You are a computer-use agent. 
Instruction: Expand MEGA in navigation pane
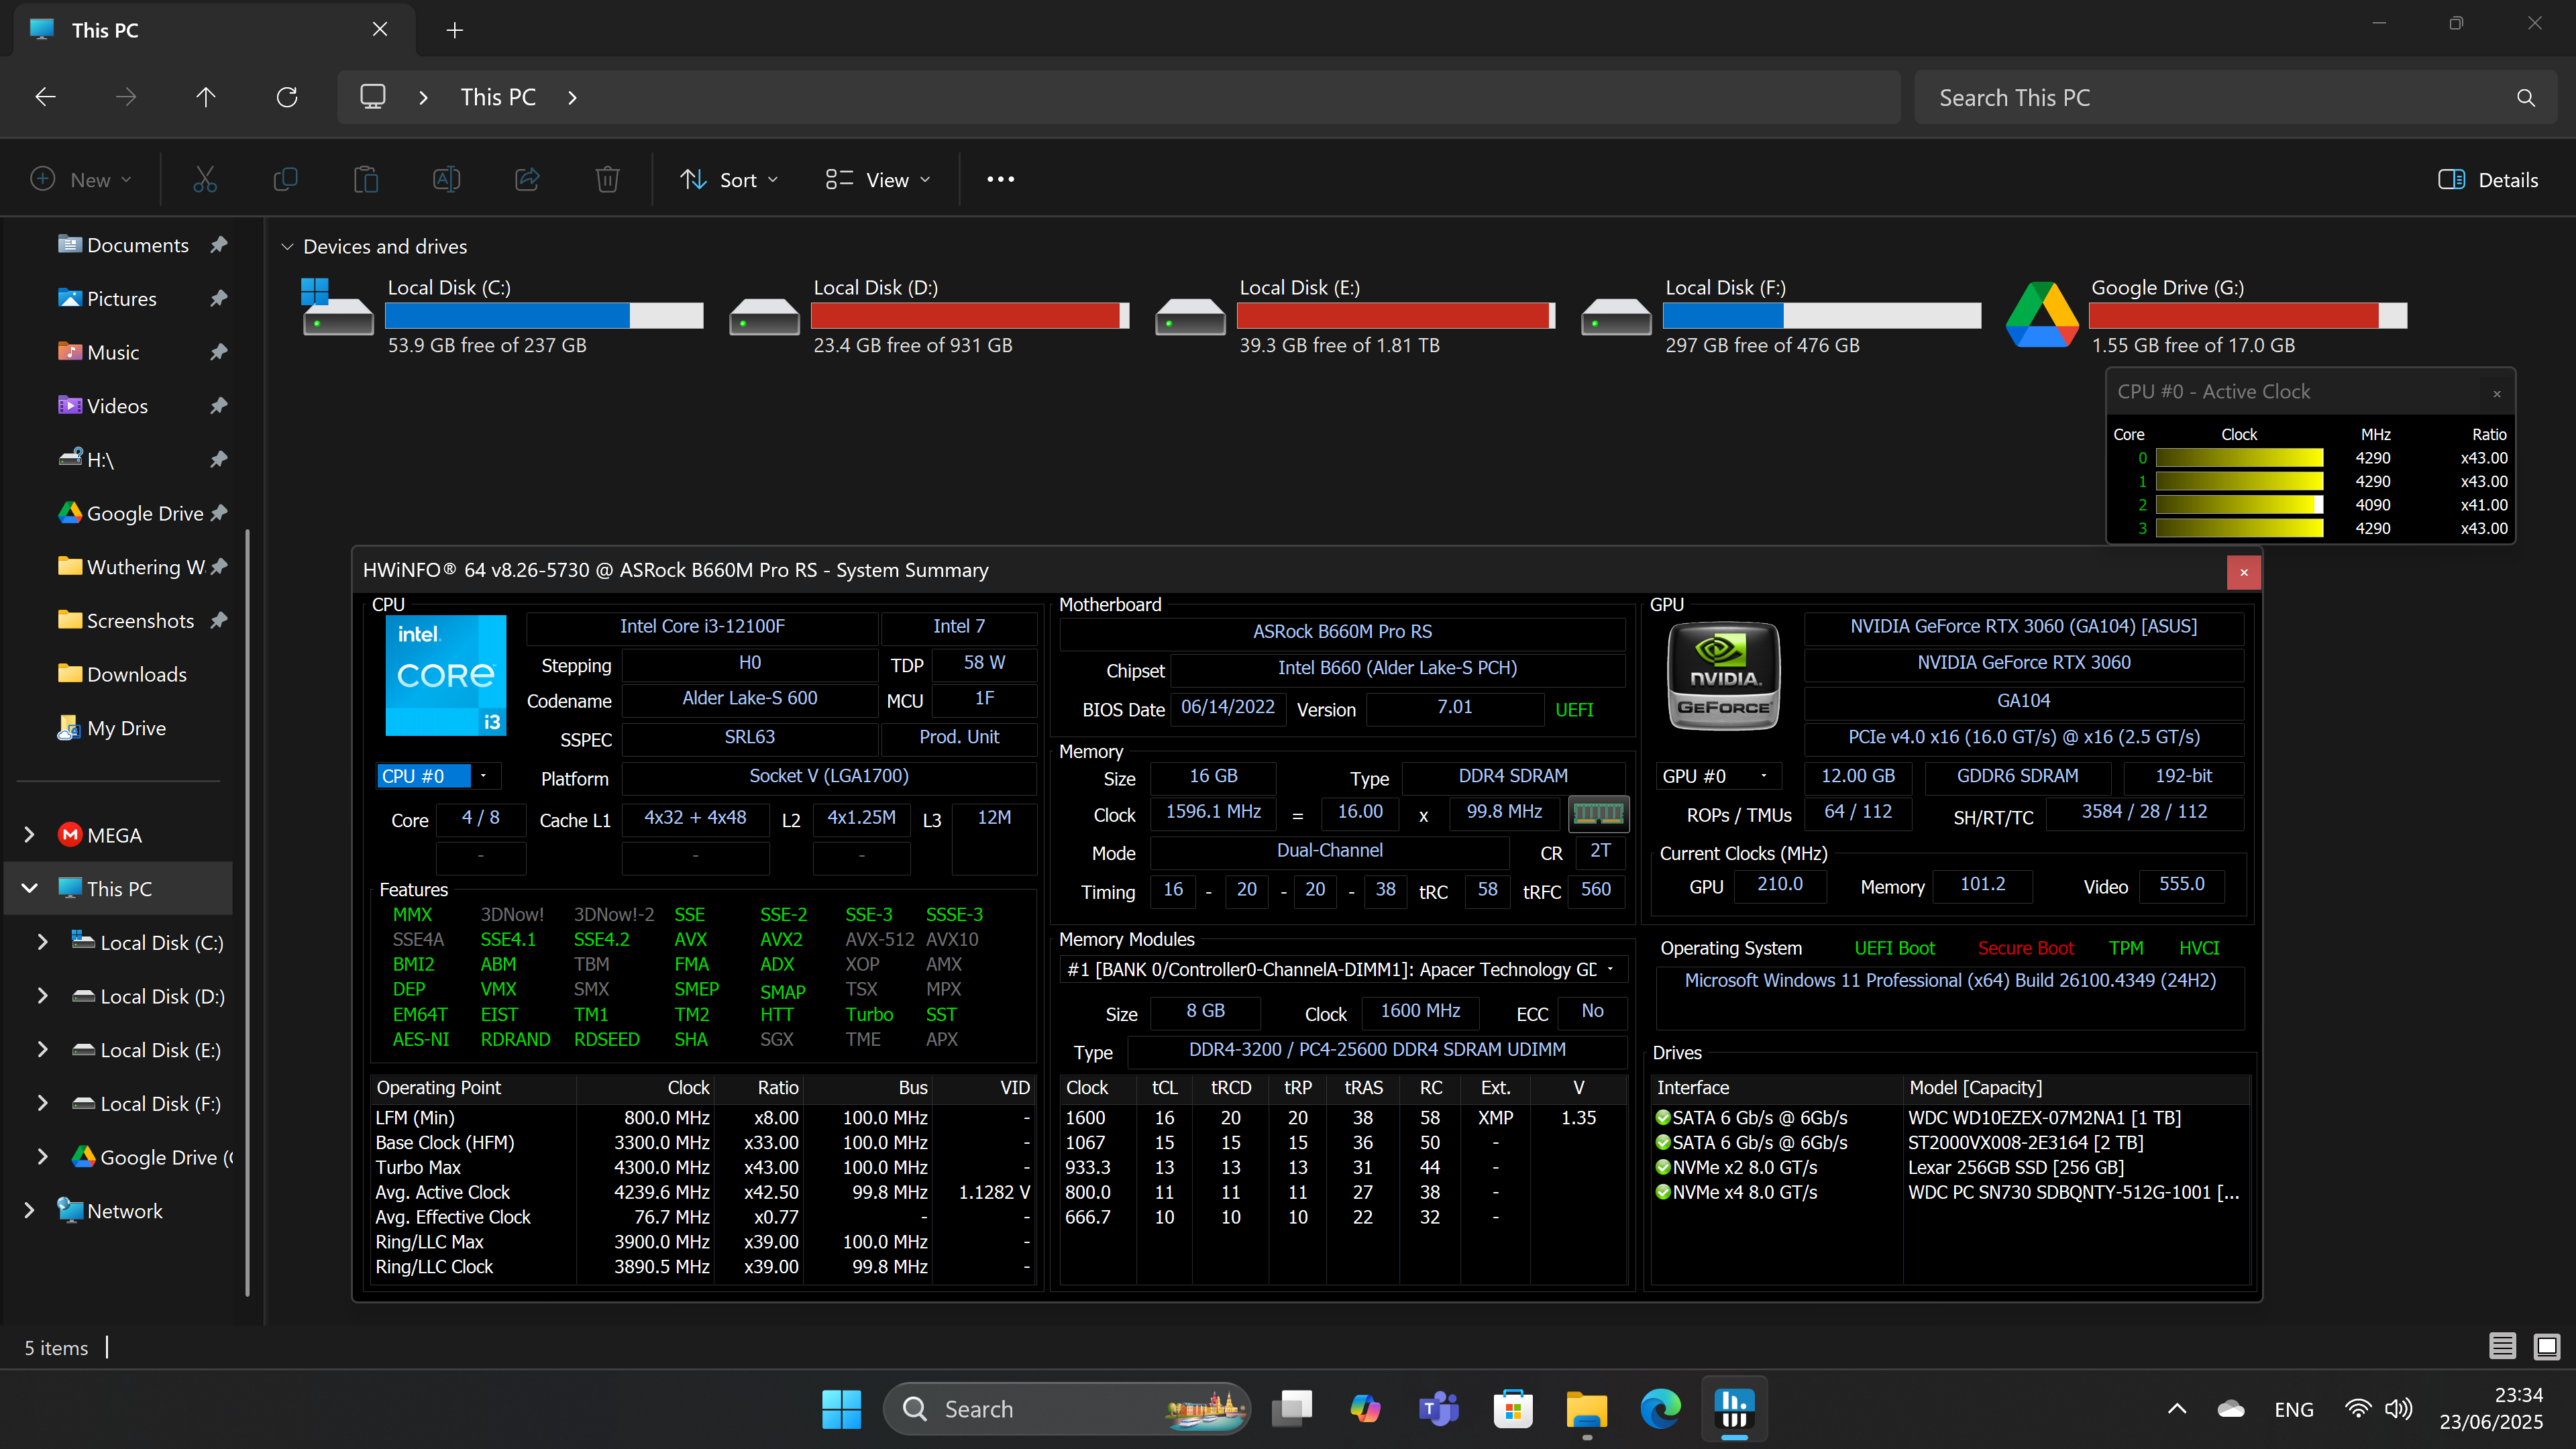pyautogui.click(x=29, y=835)
